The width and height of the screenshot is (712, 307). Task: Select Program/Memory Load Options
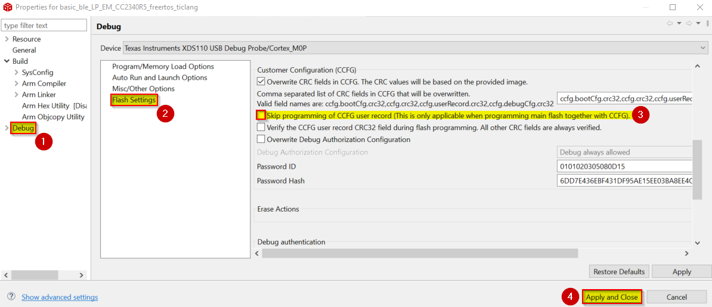[x=163, y=66]
